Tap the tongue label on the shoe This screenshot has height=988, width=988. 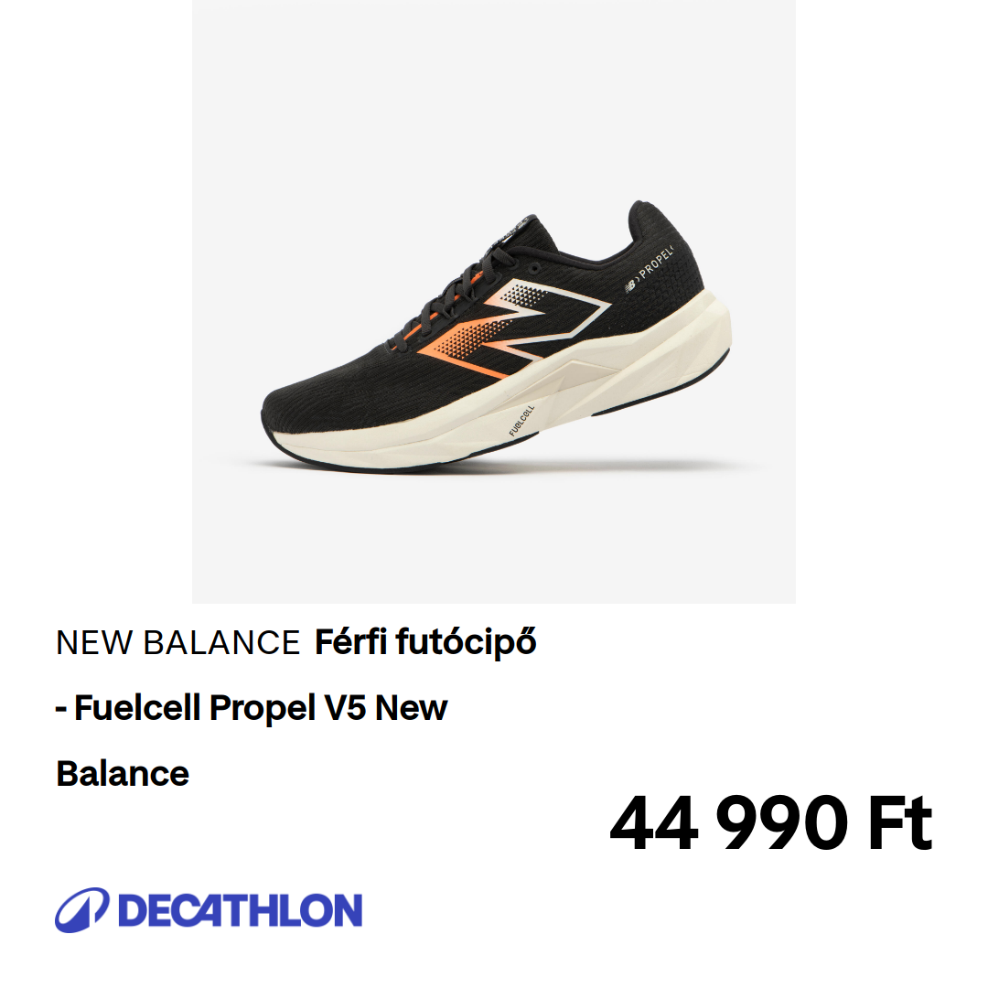point(519,228)
